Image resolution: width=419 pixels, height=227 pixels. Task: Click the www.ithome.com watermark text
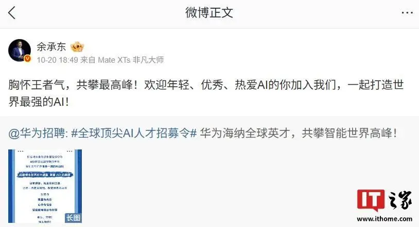[385, 219]
